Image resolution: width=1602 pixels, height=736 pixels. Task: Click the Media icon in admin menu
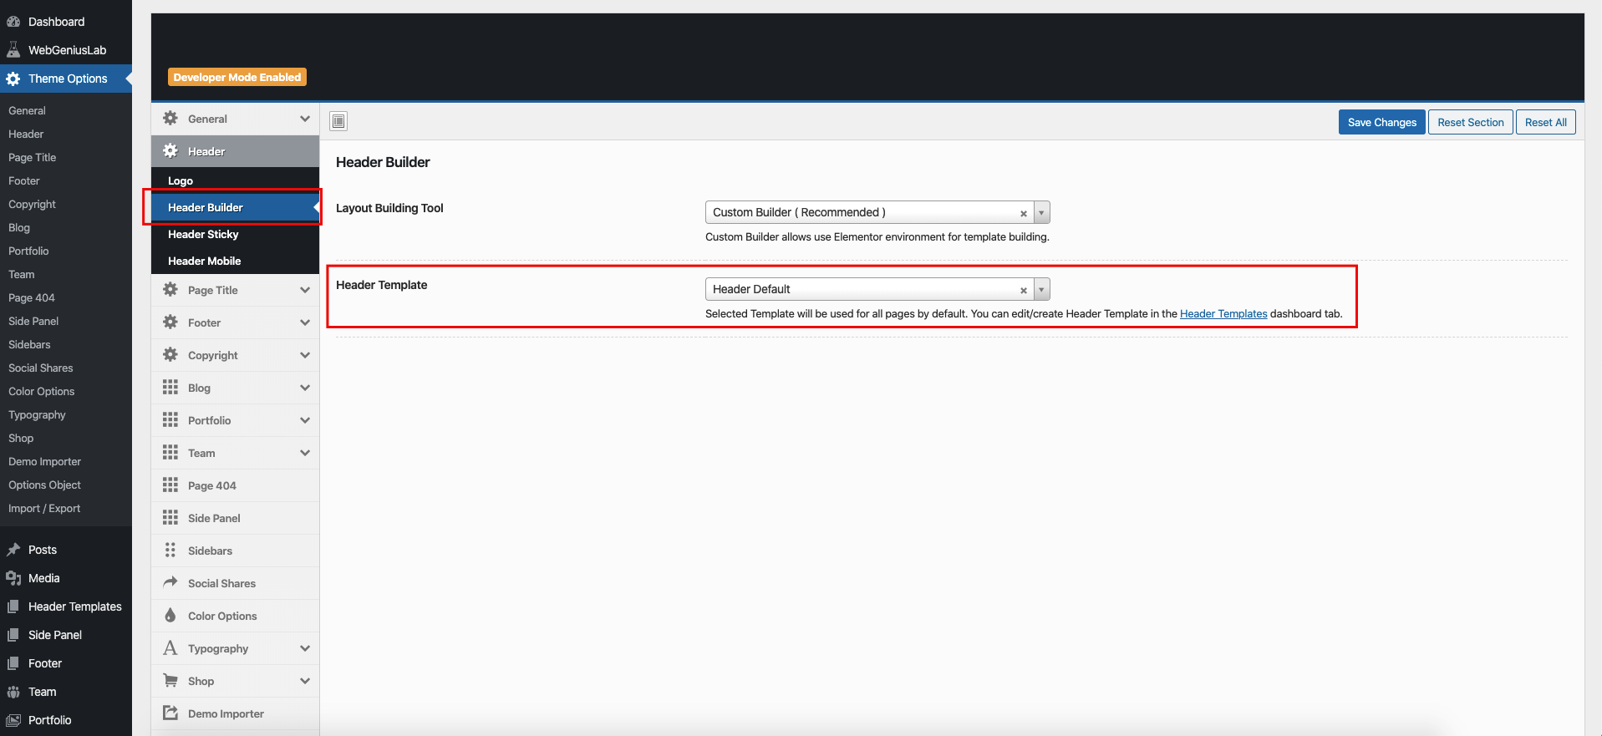pos(13,578)
